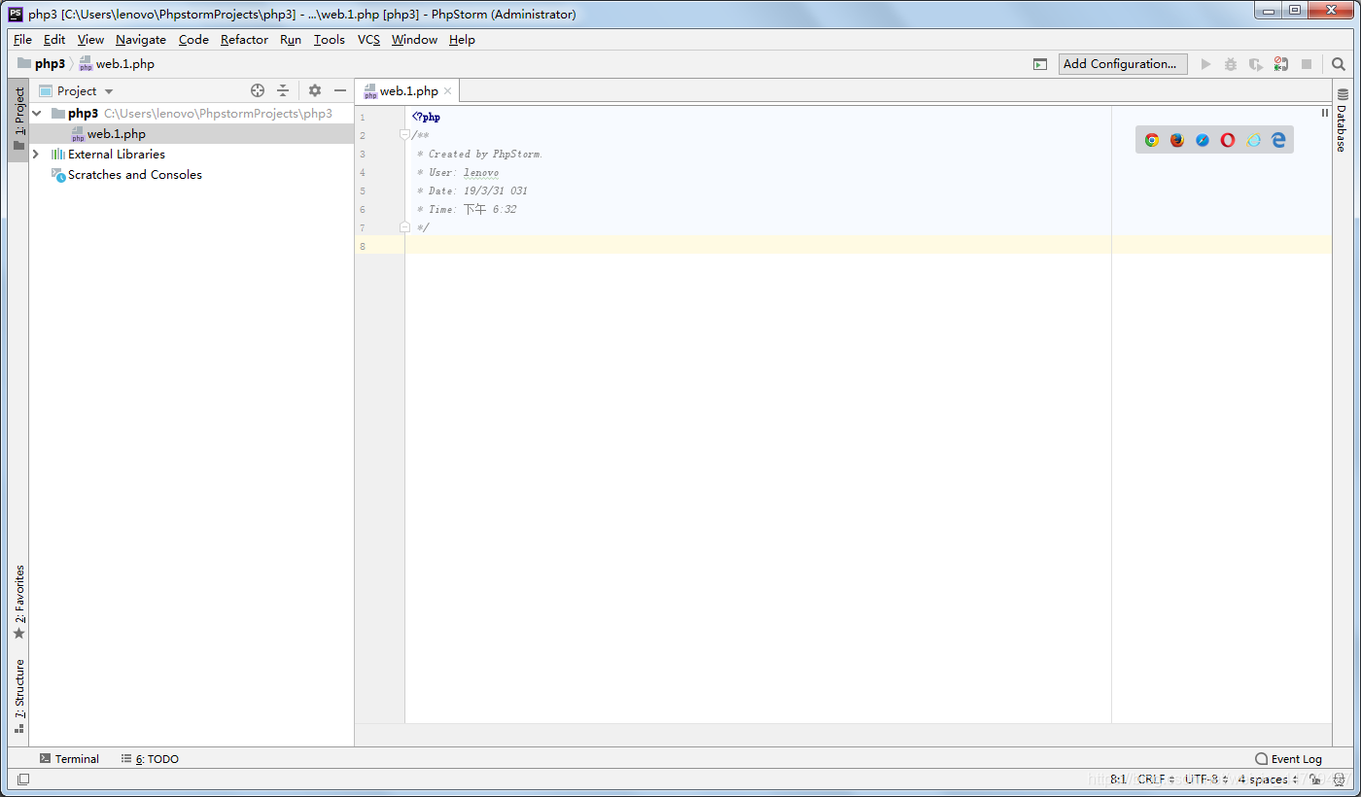Image resolution: width=1361 pixels, height=797 pixels.
Task: Fold the doc comment at line 2
Action: pos(405,135)
